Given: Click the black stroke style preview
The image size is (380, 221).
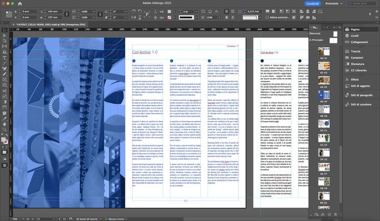Looking at the screenshot, I should click(x=186, y=17).
